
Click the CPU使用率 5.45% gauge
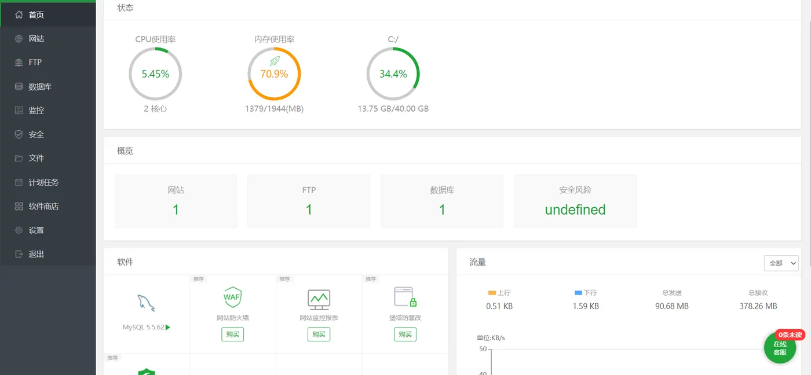coord(155,74)
